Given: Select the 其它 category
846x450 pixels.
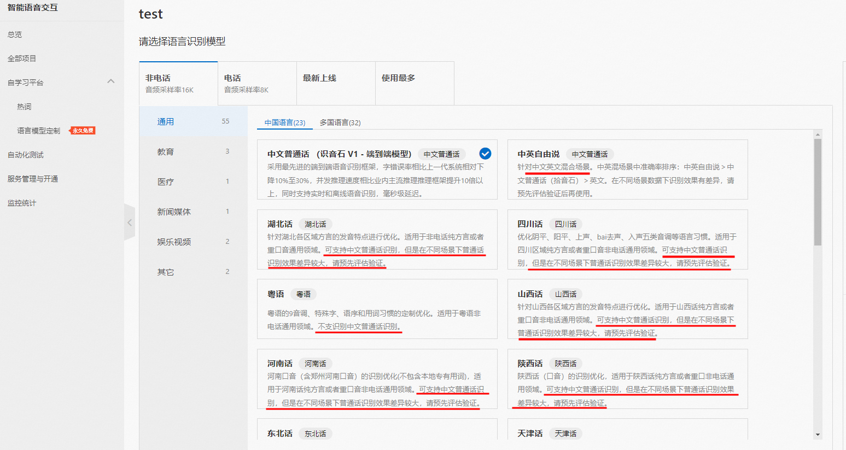Looking at the screenshot, I should [x=194, y=272].
